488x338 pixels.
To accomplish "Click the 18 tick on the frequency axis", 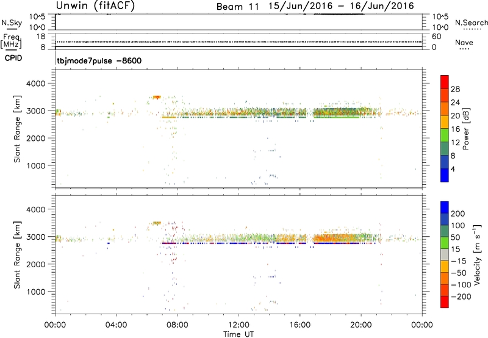I will pyautogui.click(x=41, y=37).
